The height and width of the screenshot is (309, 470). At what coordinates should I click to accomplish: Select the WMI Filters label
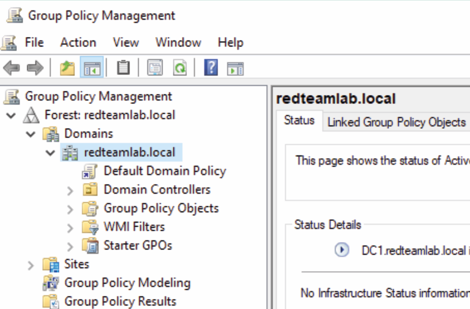(134, 227)
